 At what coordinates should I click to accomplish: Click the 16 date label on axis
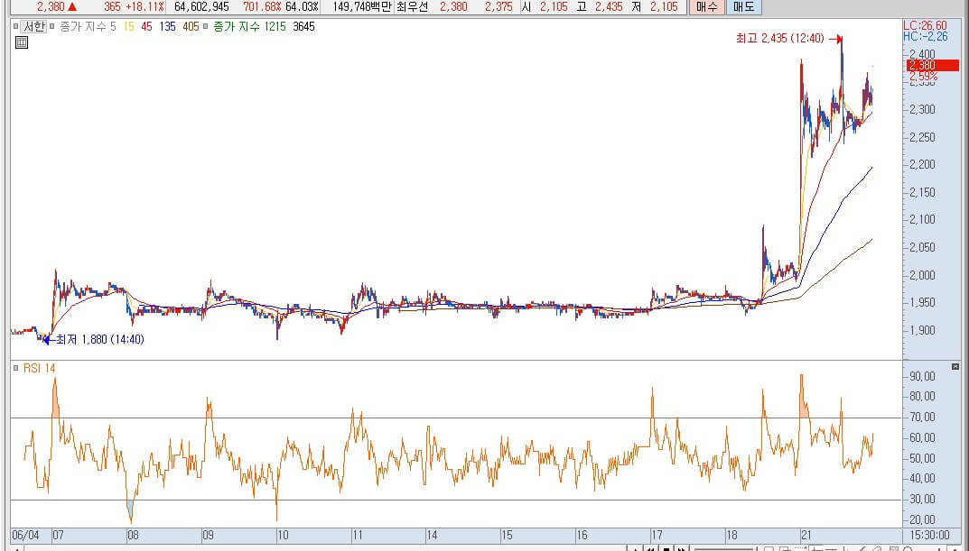click(582, 535)
